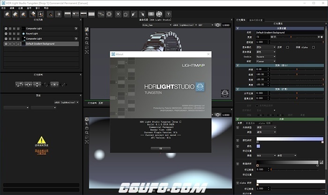328x195 pixels.
Task: Click the exposure icon beside the 1.0000 value
Action: pyautogui.click(x=218, y=25)
